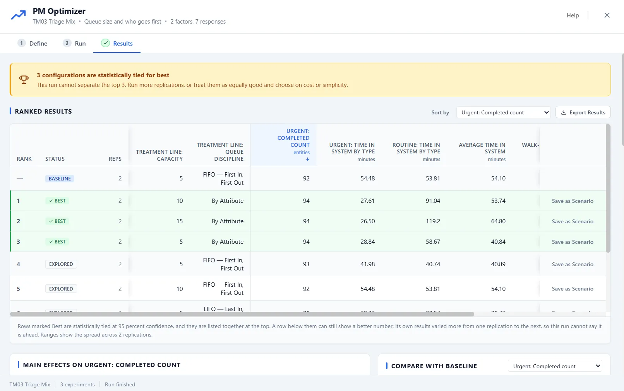Click the capacity value 15 in rank 2
The width and height of the screenshot is (624, 391).
[x=180, y=221]
